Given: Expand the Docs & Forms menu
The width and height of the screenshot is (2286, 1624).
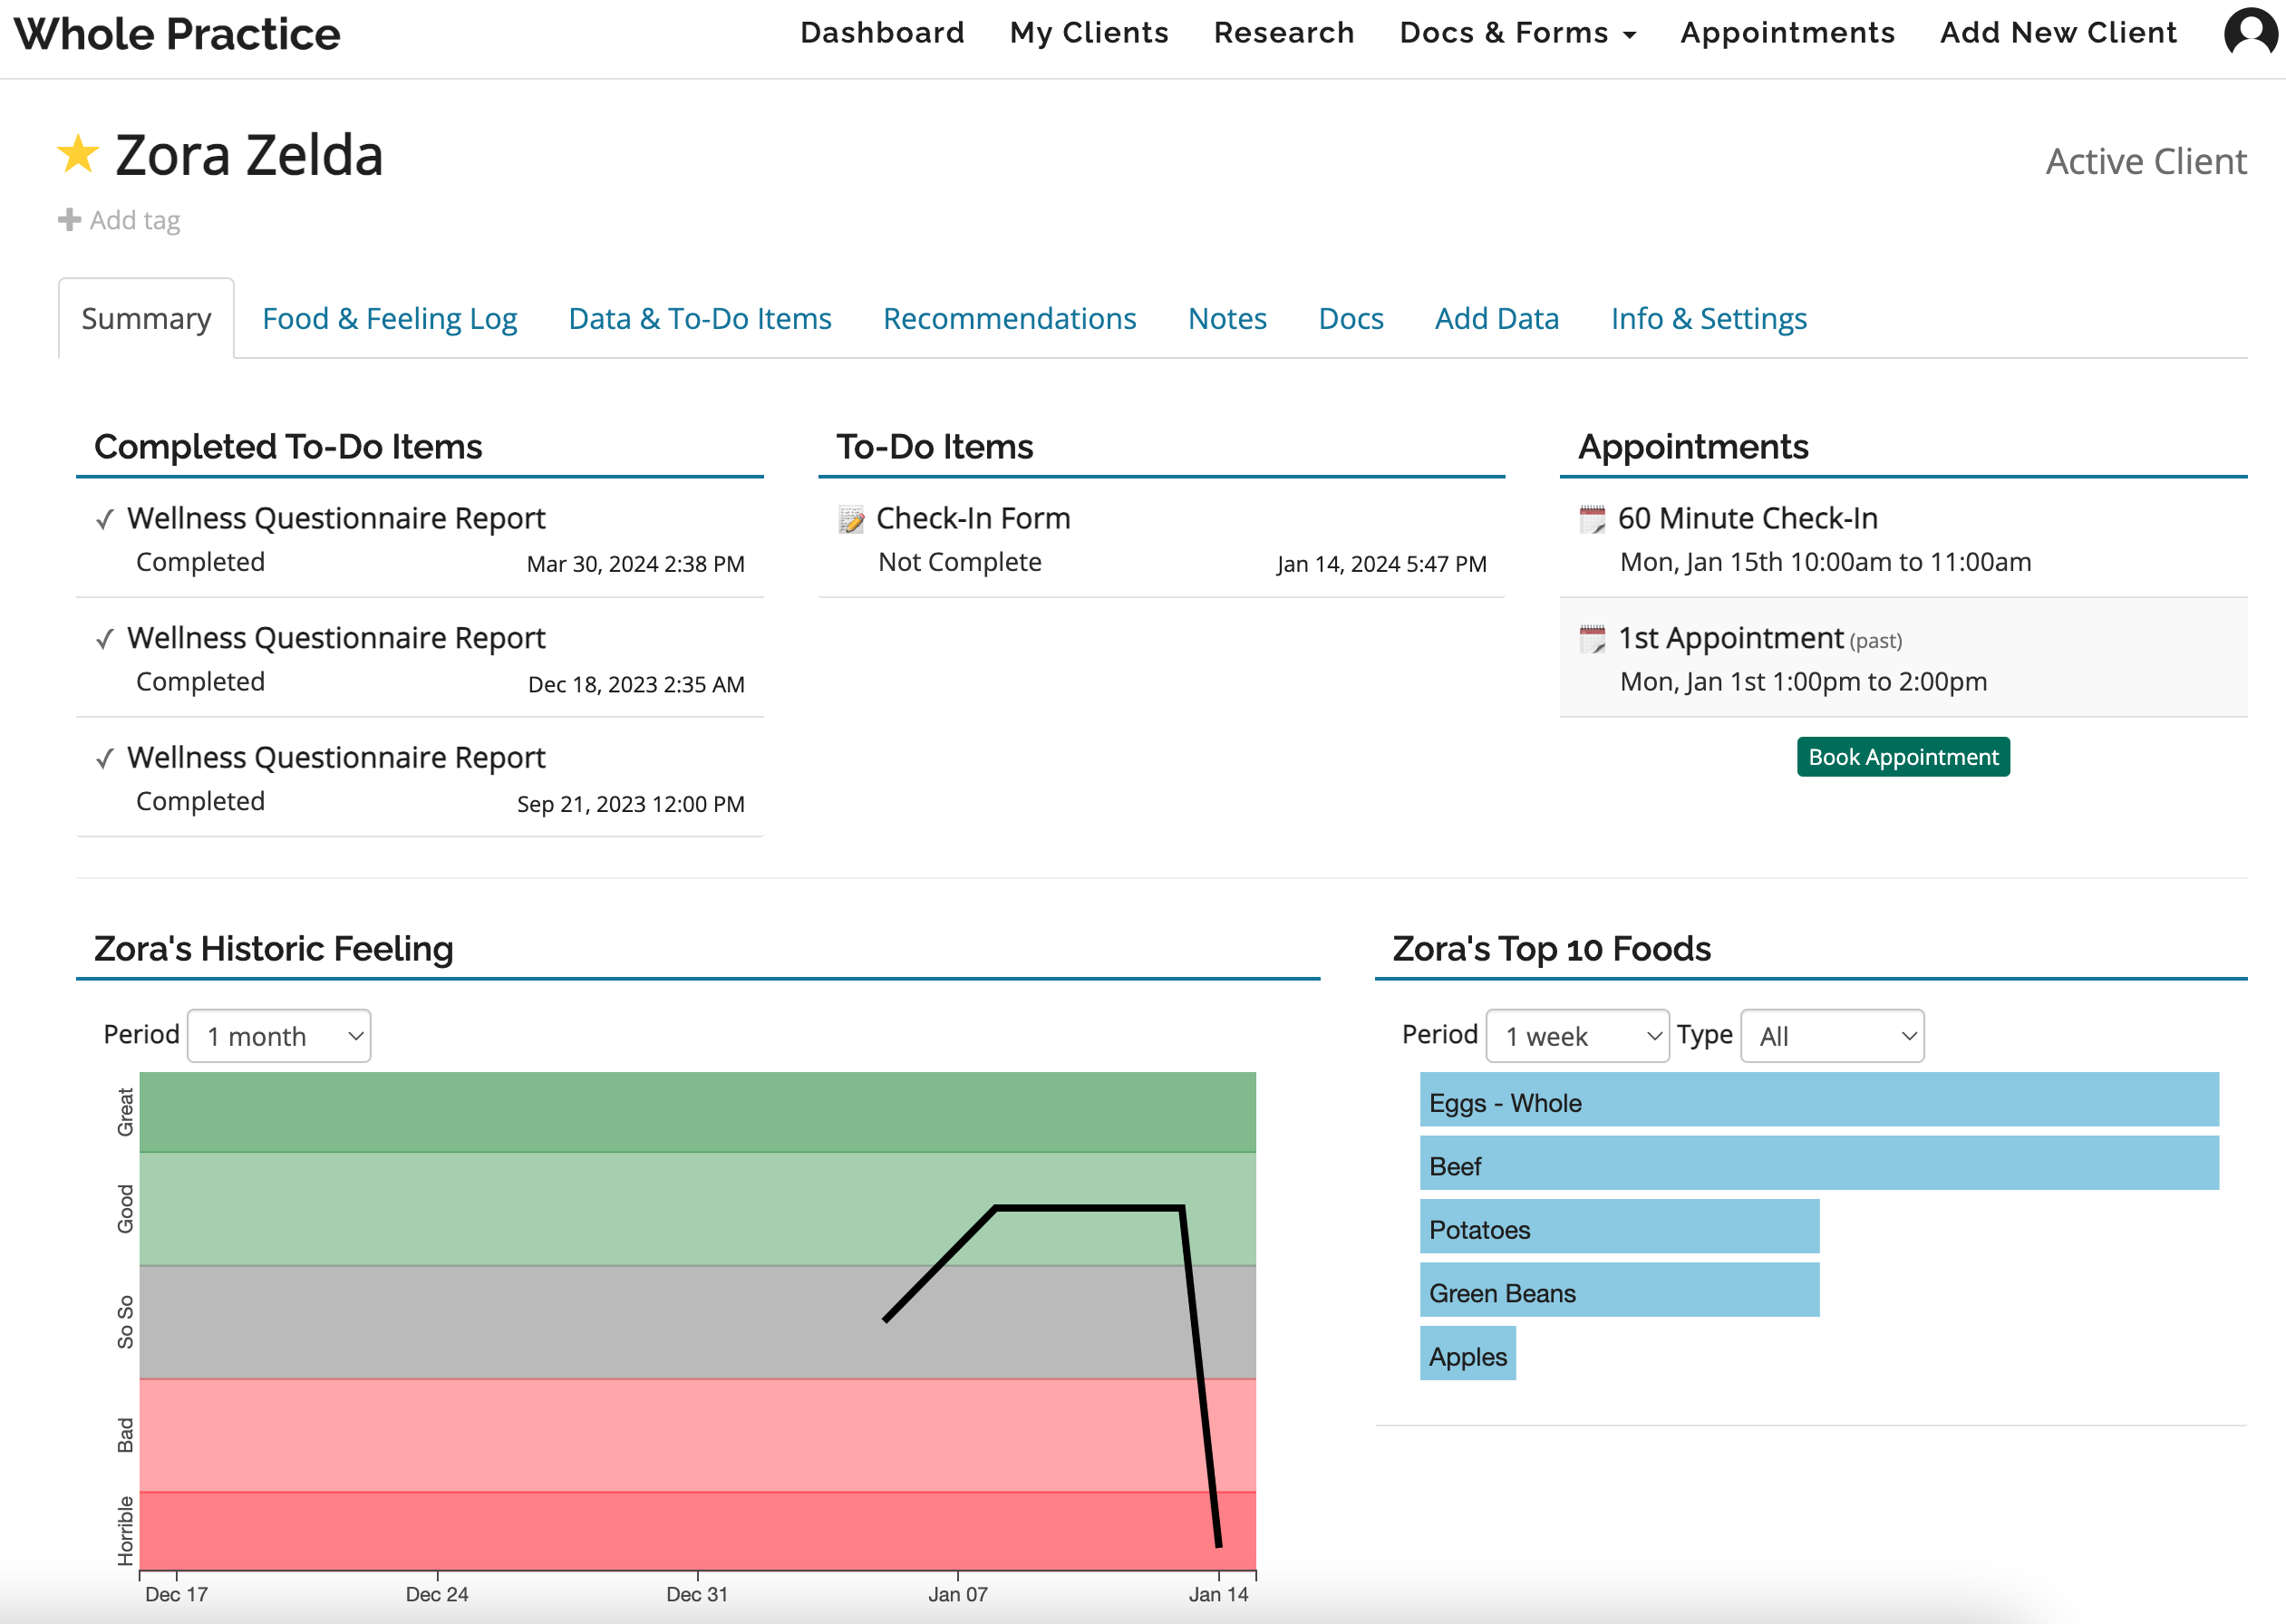Looking at the screenshot, I should (1517, 33).
